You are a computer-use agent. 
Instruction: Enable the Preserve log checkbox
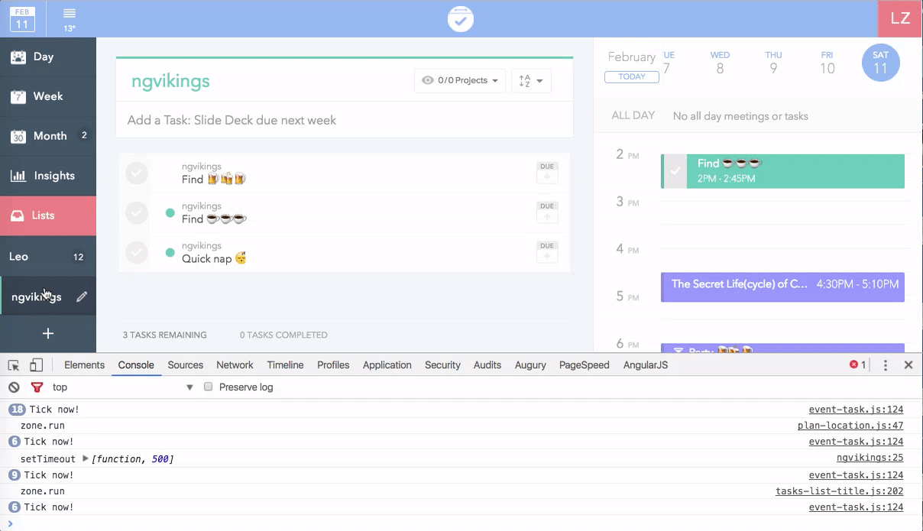208,387
